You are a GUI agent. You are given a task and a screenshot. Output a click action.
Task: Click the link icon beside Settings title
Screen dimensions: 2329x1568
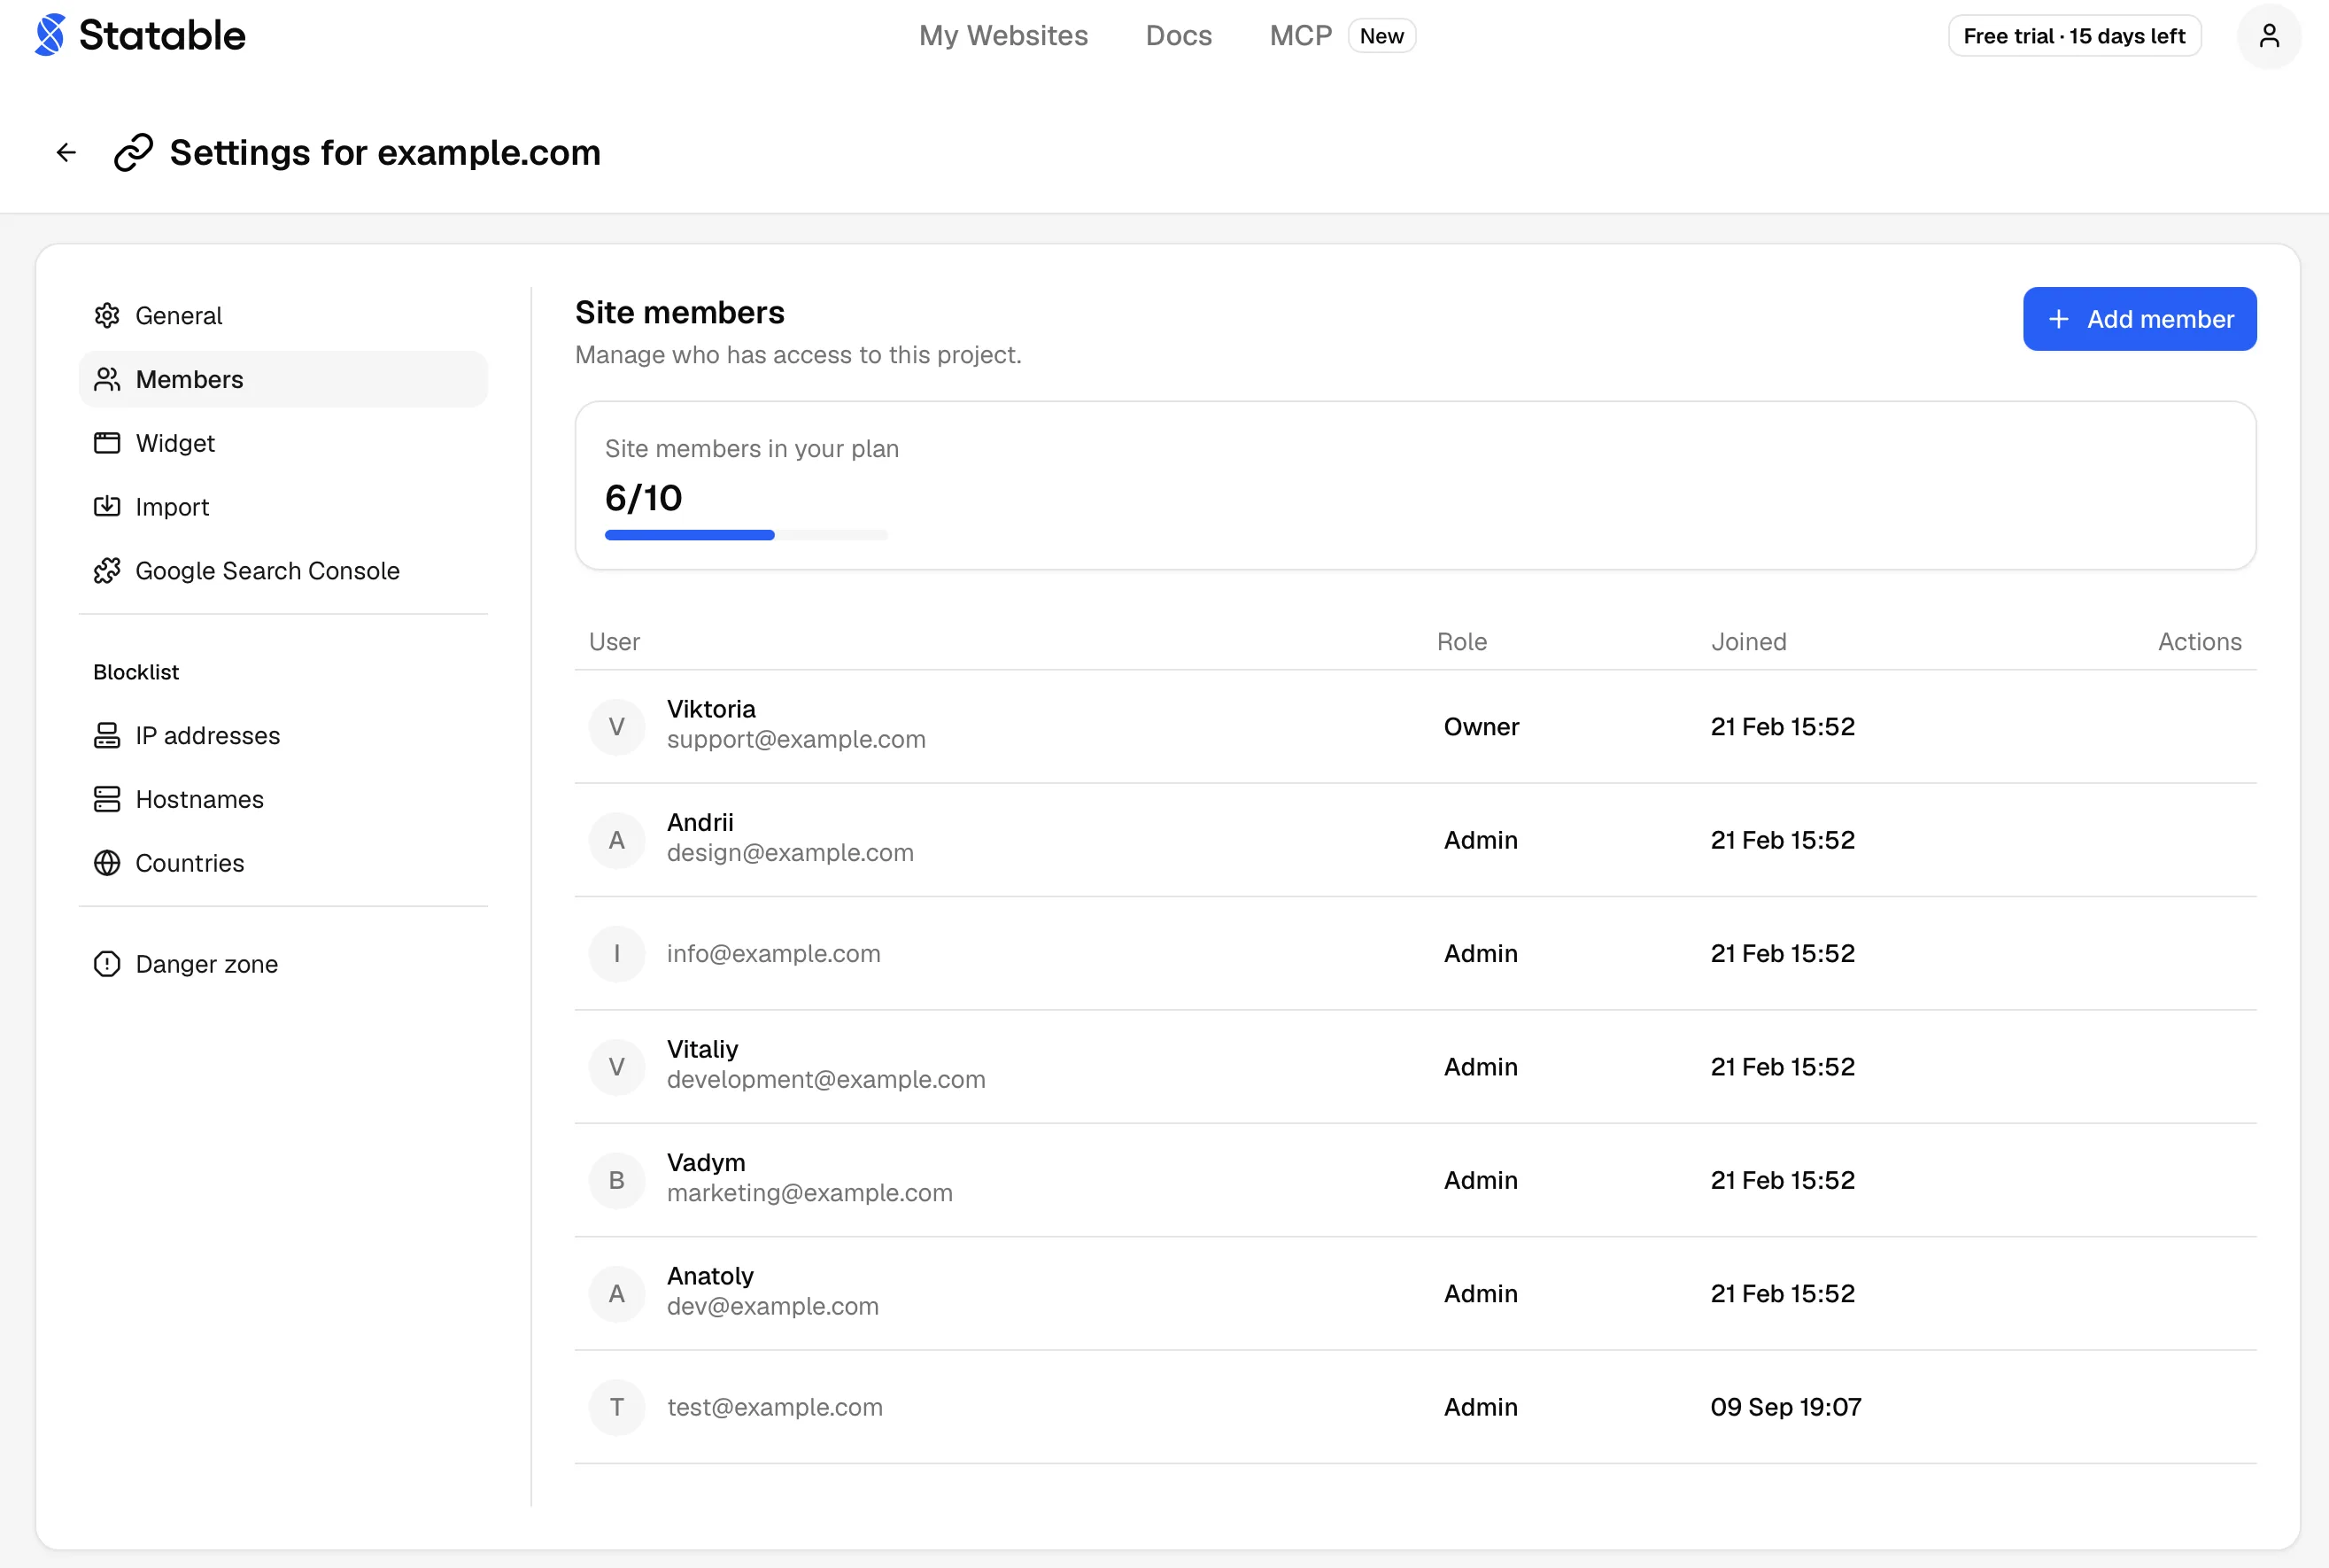(133, 153)
